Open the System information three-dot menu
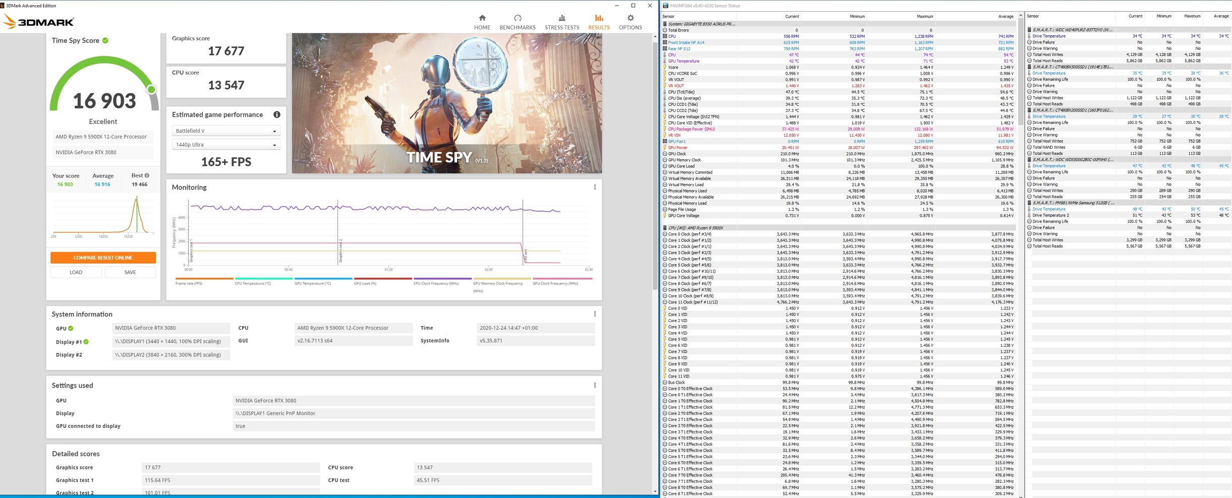Image resolution: width=1232 pixels, height=498 pixels. click(x=595, y=314)
